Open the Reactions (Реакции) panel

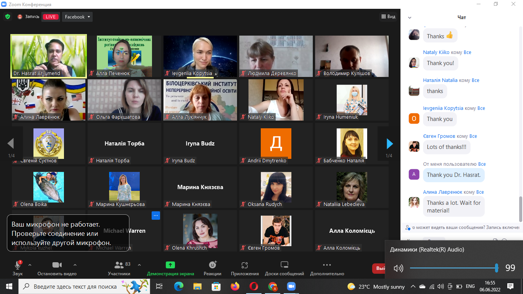(x=212, y=268)
